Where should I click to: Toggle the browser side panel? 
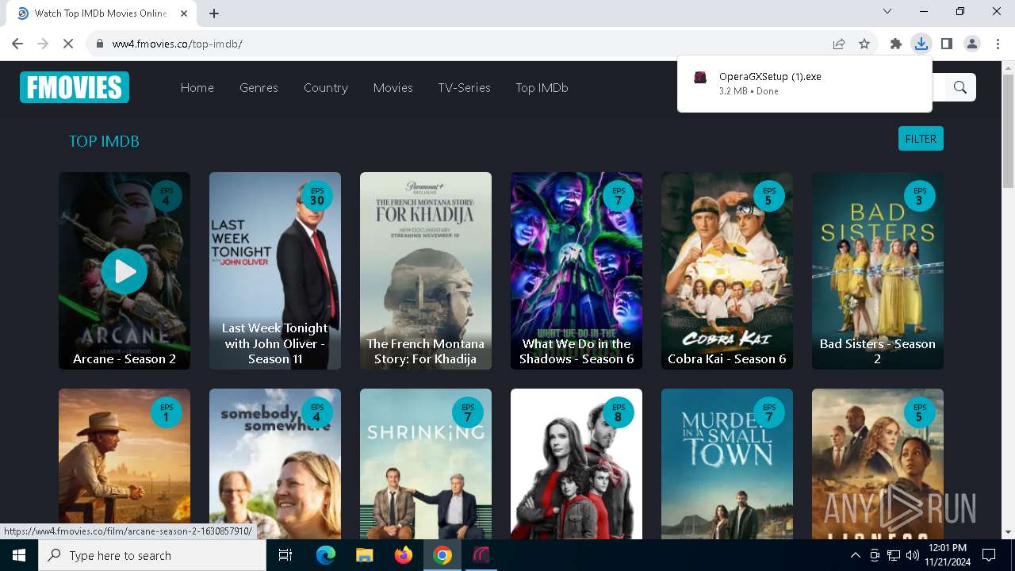tap(947, 44)
